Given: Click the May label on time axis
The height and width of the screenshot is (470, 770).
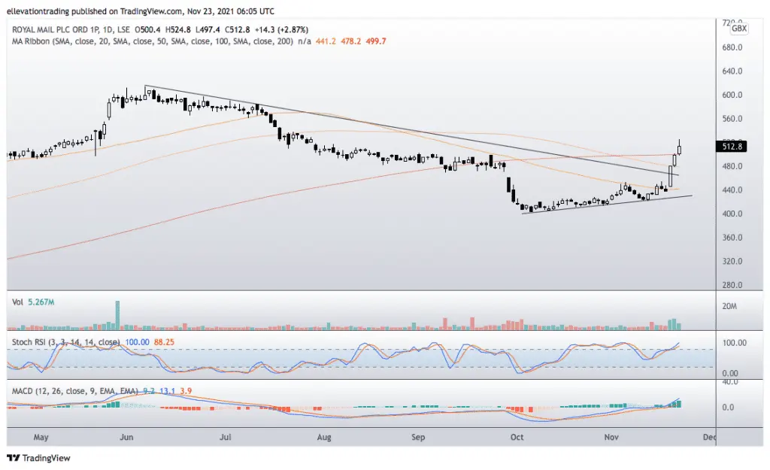Looking at the screenshot, I should [x=41, y=437].
